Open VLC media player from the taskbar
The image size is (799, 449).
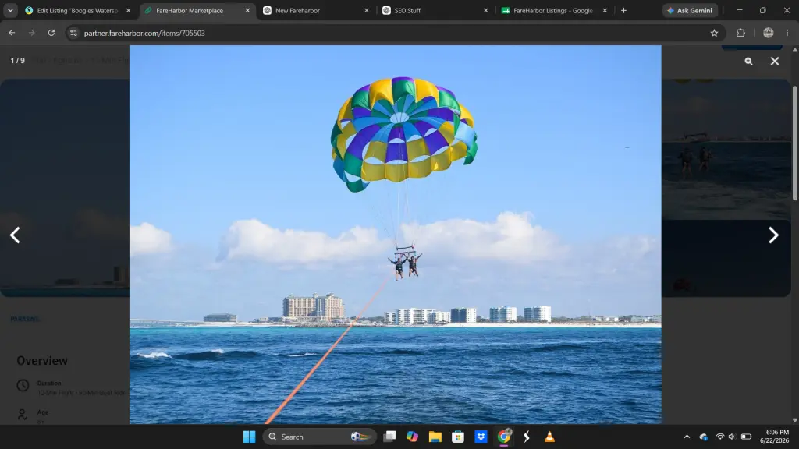[x=549, y=437]
